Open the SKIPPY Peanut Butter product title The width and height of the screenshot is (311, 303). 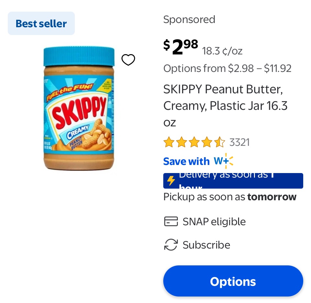pos(225,106)
